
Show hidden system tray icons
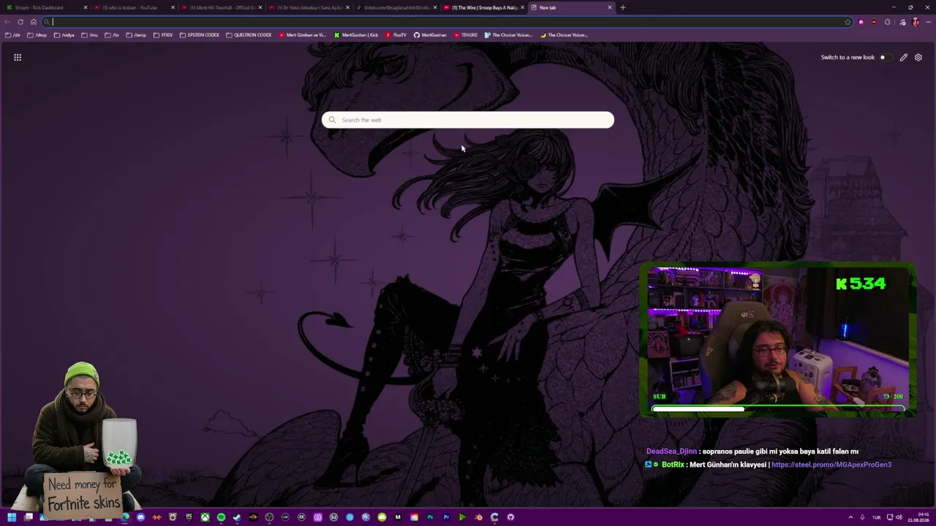click(x=850, y=517)
